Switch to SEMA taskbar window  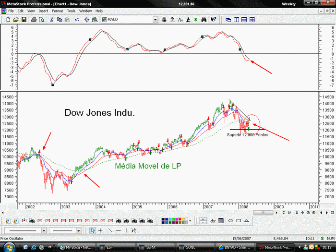click(156, 247)
